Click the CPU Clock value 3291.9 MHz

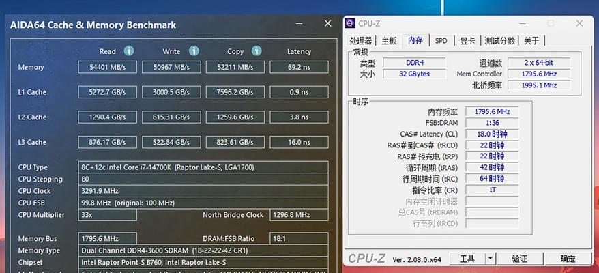(203, 191)
